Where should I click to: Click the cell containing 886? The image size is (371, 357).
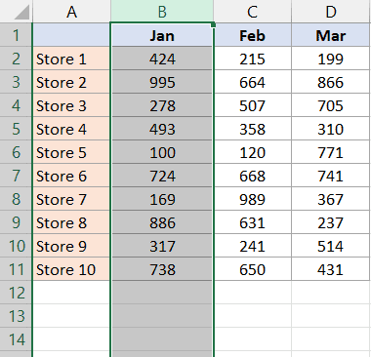coord(162,222)
